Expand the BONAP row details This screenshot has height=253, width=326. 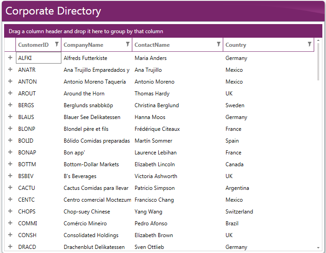click(x=10, y=152)
